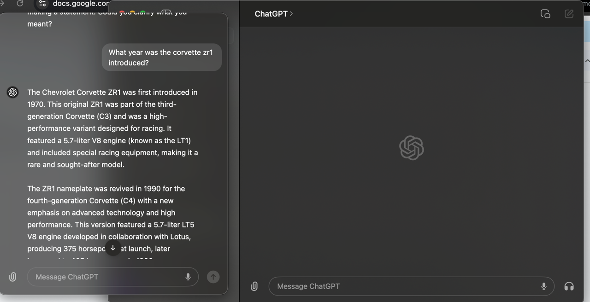Image resolution: width=590 pixels, height=302 pixels.
Task: Click the paperclip attach icon in main window
Action: (254, 286)
